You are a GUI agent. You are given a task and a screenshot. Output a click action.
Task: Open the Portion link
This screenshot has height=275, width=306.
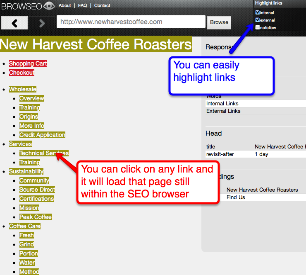[29, 254]
